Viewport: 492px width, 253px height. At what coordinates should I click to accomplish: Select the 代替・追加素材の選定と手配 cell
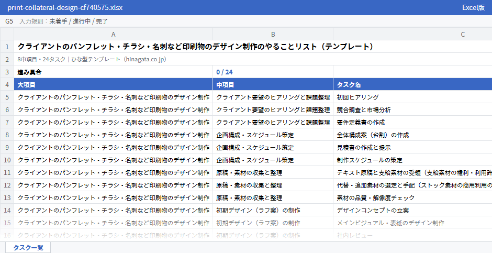[412, 185]
